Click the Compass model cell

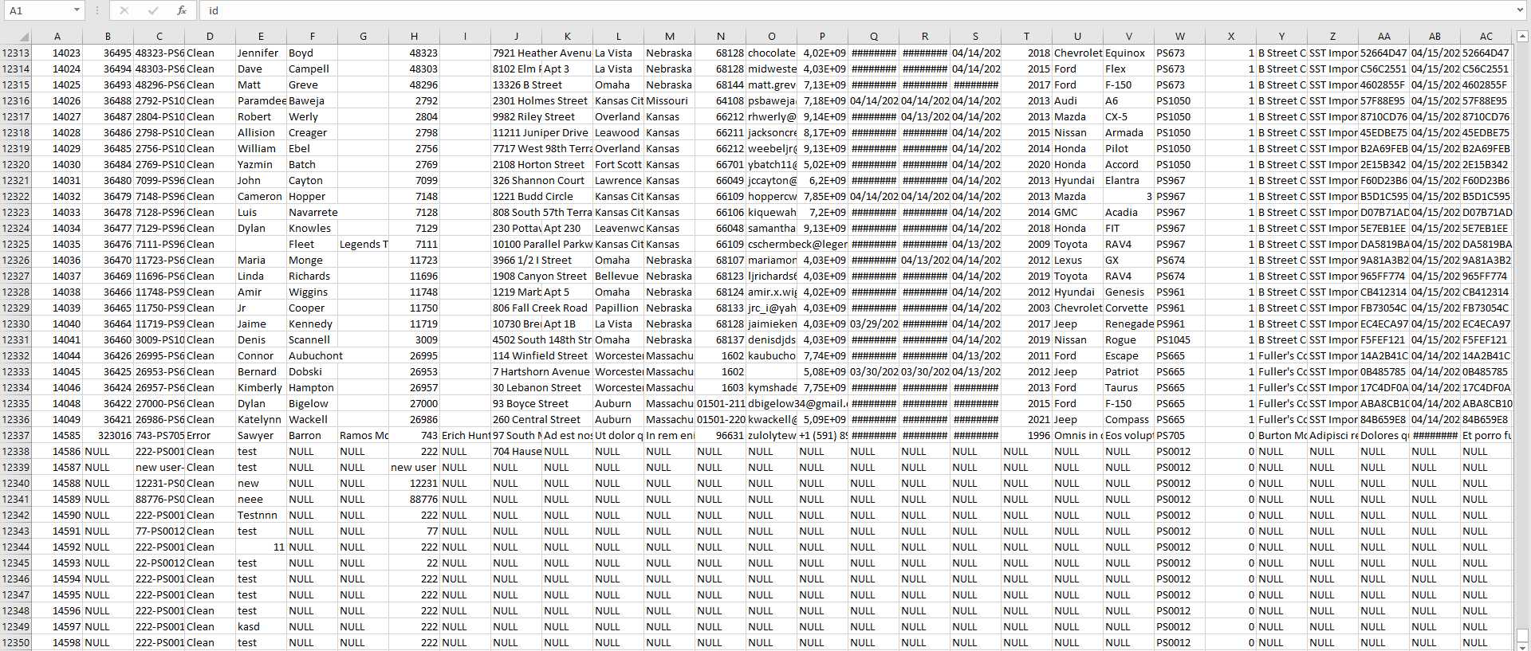1128,419
